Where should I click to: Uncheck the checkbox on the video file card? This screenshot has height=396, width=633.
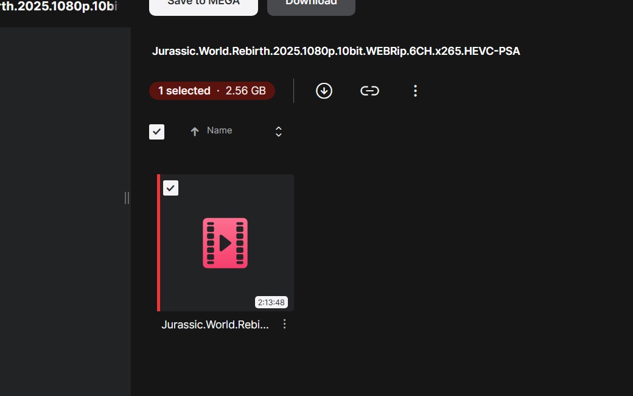170,188
